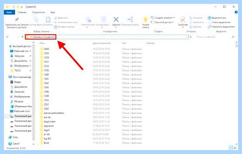Select the 0409 folder
The image size is (242, 154).
(x=44, y=49)
